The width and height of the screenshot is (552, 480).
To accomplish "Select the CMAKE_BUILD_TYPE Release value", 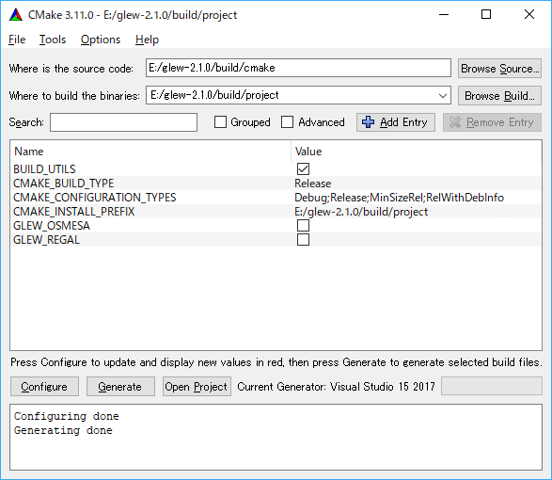I will (312, 184).
